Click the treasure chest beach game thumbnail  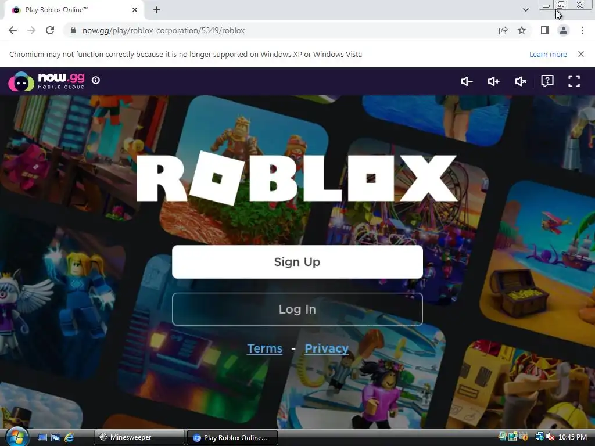click(x=539, y=258)
